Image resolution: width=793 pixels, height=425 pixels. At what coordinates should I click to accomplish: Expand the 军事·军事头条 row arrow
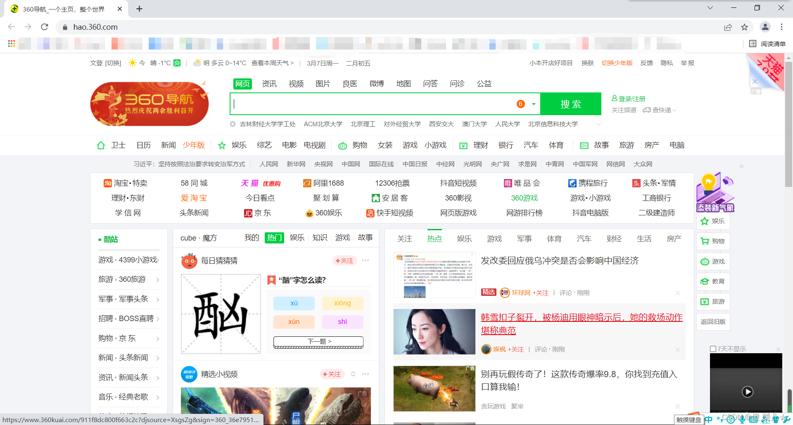click(x=158, y=299)
